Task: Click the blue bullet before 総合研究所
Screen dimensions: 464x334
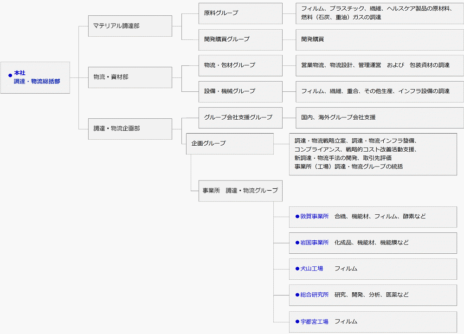Action: pos(297,295)
